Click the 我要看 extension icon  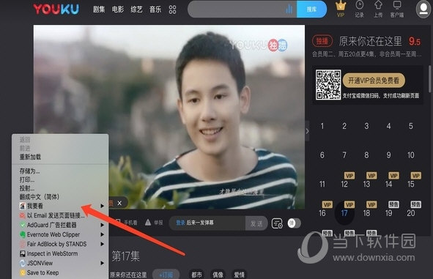pos(23,206)
